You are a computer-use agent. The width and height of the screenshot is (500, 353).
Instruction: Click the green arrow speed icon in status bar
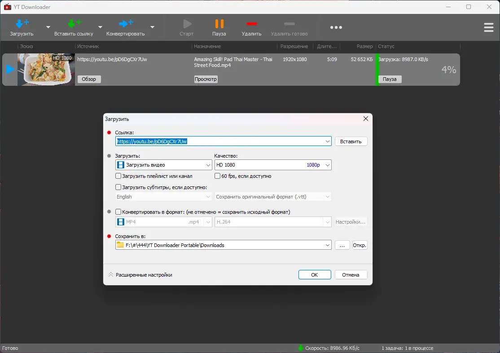coord(301,348)
